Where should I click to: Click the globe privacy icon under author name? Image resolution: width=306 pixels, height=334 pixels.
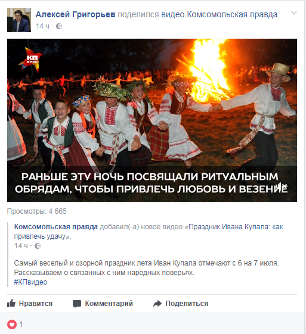click(59, 26)
